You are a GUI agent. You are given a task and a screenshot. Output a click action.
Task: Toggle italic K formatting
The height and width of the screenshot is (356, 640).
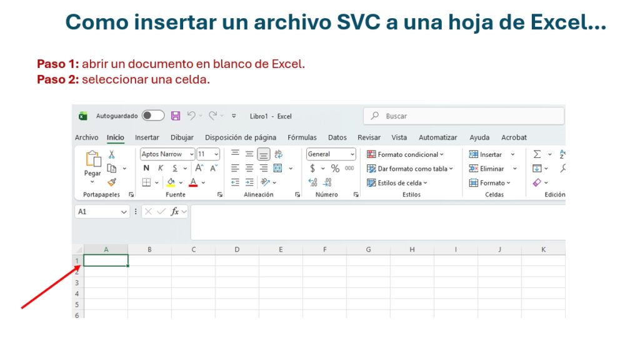click(161, 169)
